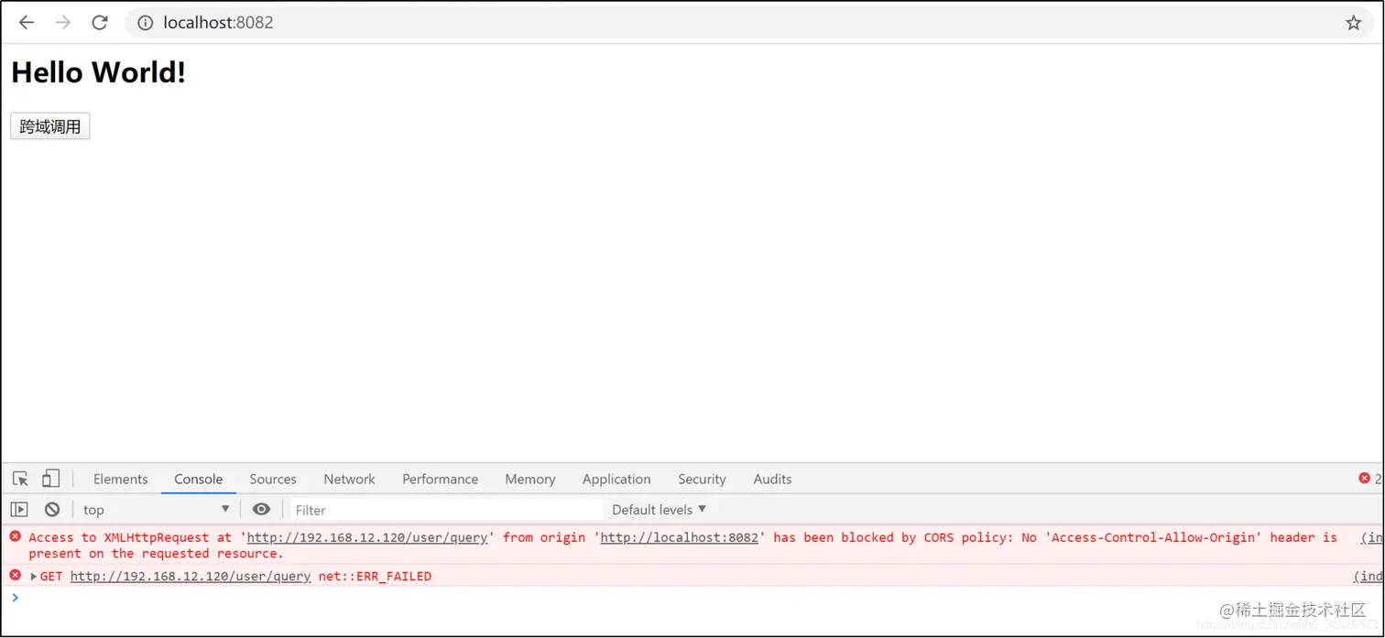Switch to the Application tab
1385x638 pixels.
pos(616,479)
